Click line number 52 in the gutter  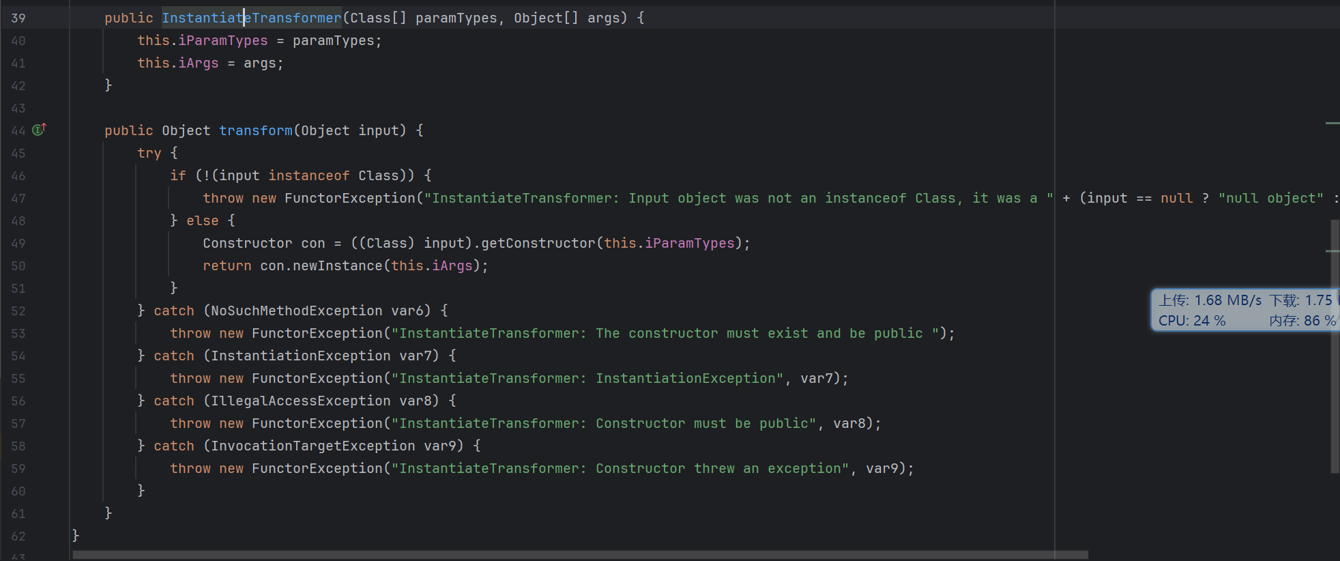tap(18, 311)
